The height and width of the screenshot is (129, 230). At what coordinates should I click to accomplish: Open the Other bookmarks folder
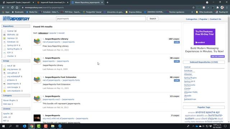pos(204,12)
